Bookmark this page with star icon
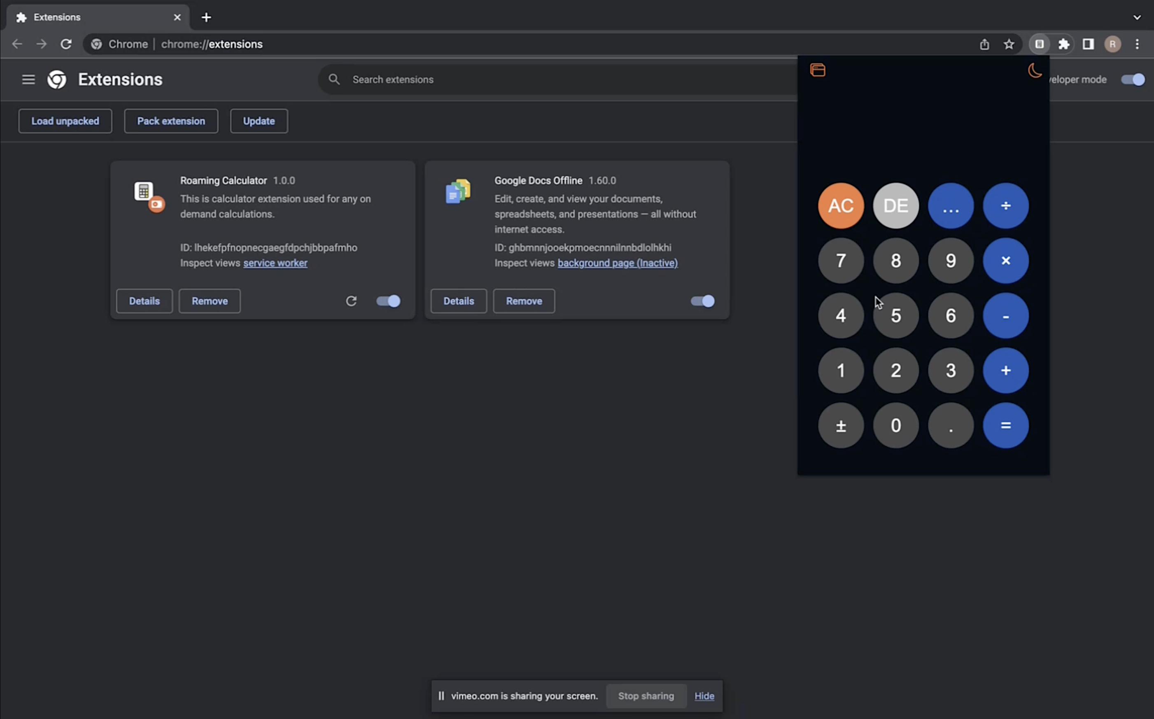This screenshot has width=1154, height=719. (x=1009, y=44)
